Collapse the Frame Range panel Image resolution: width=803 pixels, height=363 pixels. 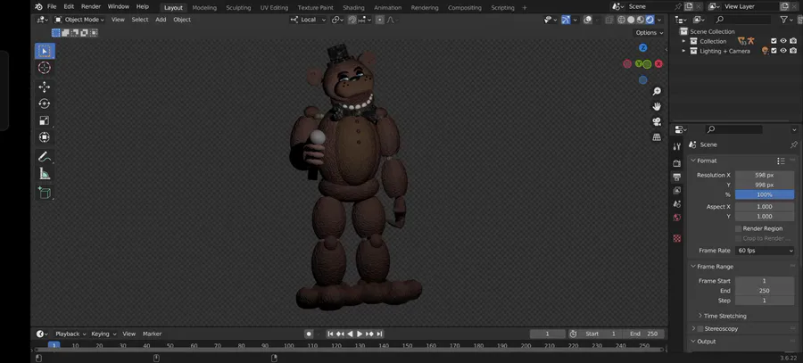point(693,267)
